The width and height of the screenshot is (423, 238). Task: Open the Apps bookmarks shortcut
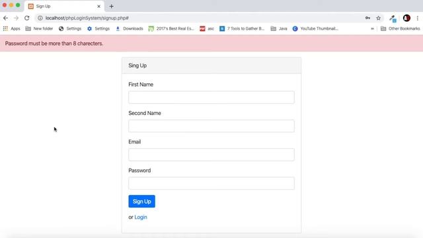point(12,28)
